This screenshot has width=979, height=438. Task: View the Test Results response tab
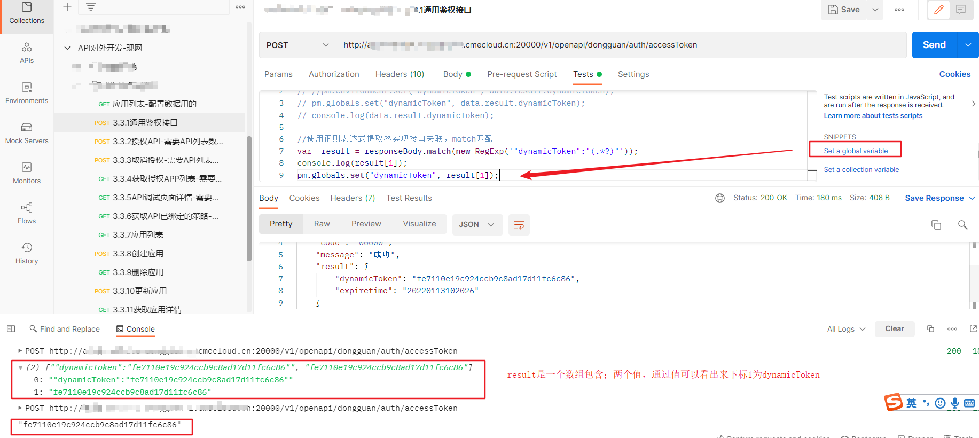tap(409, 198)
